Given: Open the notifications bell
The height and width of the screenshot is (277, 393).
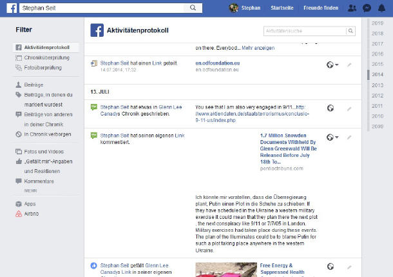Looking at the screenshot, I should (x=381, y=8).
